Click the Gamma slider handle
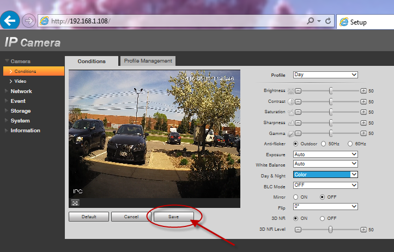 (331, 133)
